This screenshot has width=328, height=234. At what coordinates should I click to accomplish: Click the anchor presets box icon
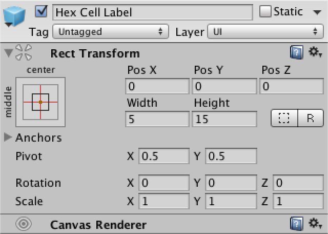tap(40, 102)
